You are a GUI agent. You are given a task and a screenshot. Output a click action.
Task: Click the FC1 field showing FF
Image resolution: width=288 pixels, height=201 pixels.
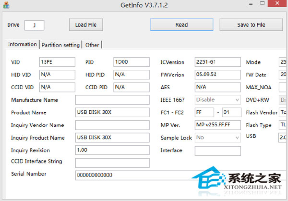(204, 112)
